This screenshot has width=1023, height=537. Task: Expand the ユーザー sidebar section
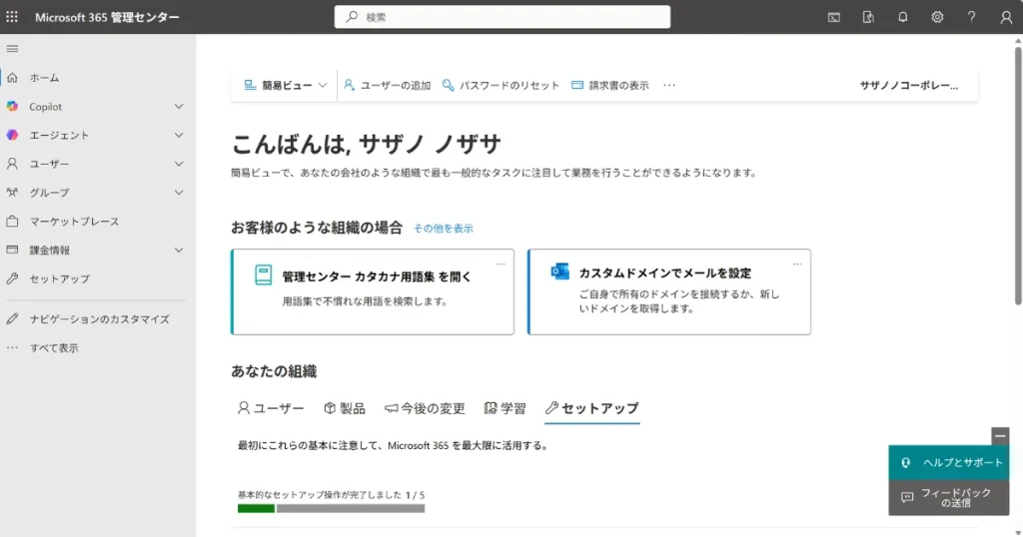tap(179, 164)
